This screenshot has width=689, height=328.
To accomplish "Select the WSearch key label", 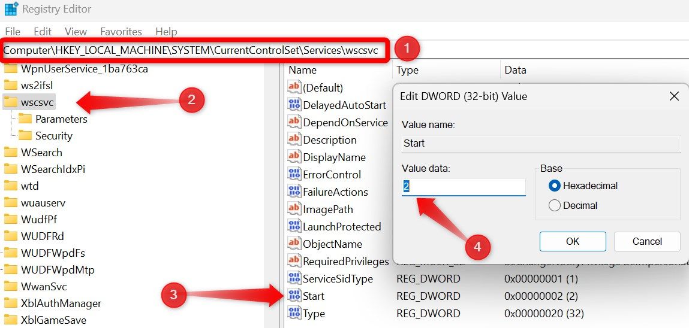I will [x=41, y=152].
